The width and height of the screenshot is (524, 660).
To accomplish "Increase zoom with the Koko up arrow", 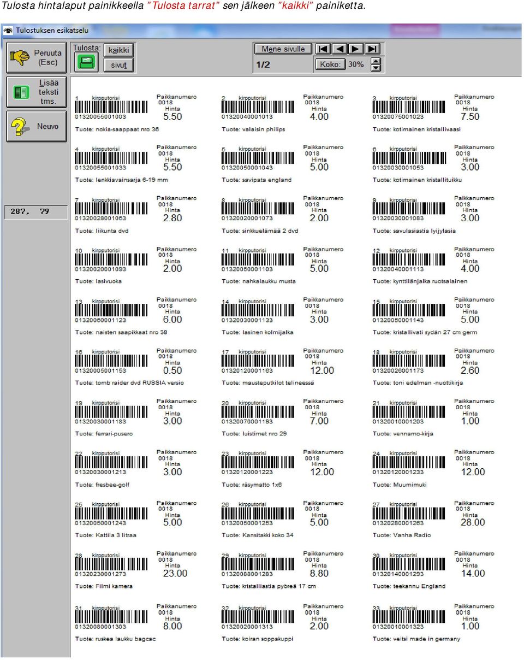I will 376,61.
